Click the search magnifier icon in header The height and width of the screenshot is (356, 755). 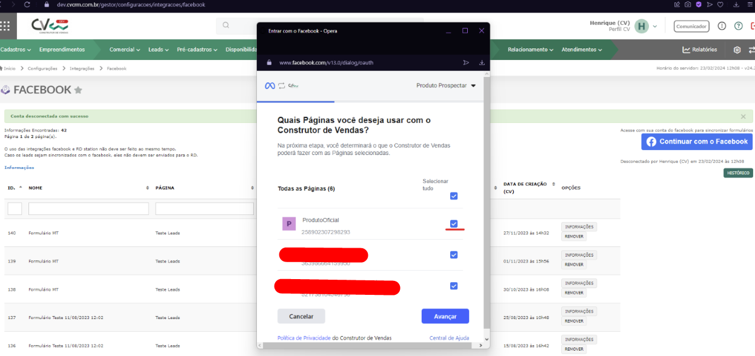[226, 25]
